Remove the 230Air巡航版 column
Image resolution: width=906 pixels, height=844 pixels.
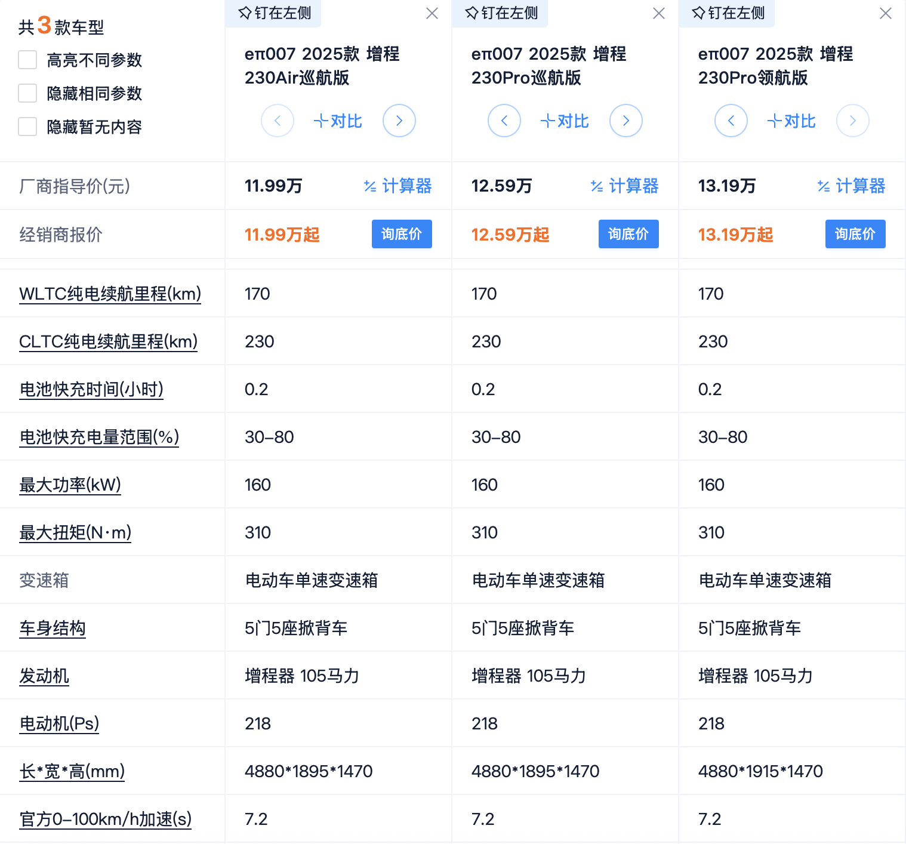coord(432,13)
